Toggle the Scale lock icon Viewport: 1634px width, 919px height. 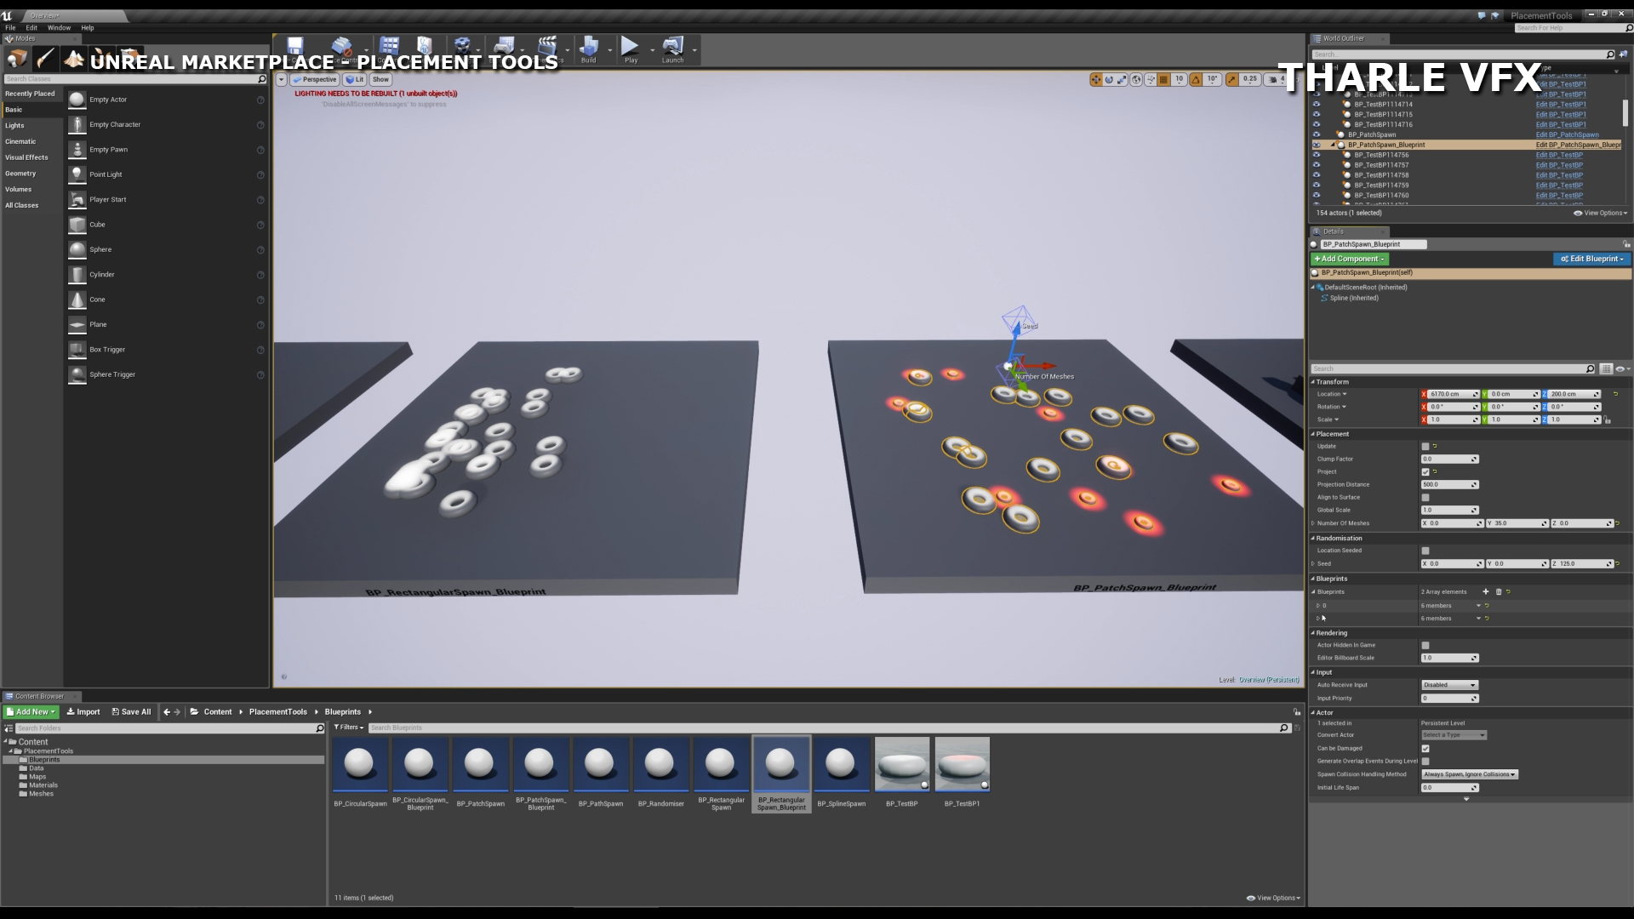[1608, 420]
